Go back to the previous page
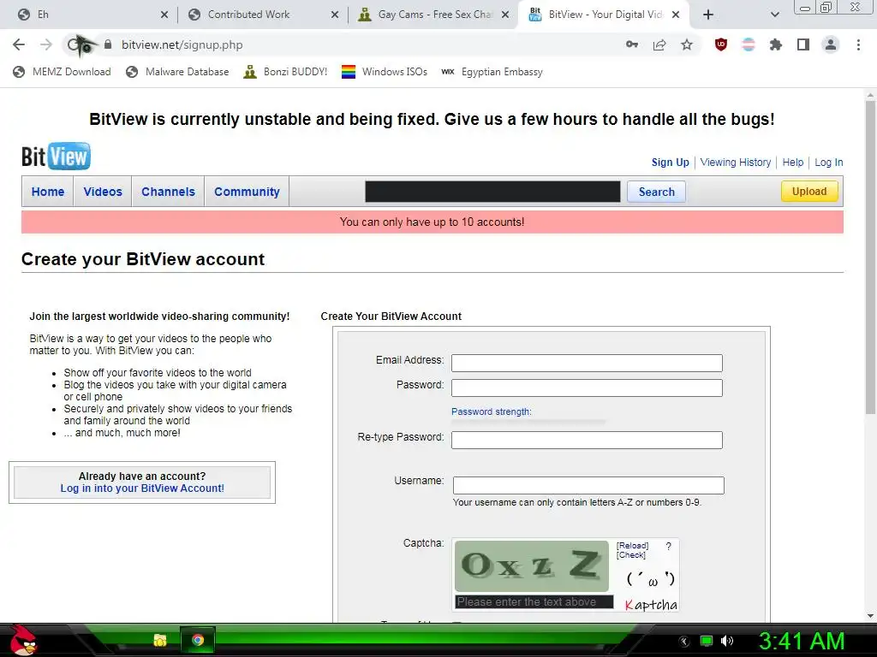Image resolution: width=877 pixels, height=657 pixels. pos(19,44)
